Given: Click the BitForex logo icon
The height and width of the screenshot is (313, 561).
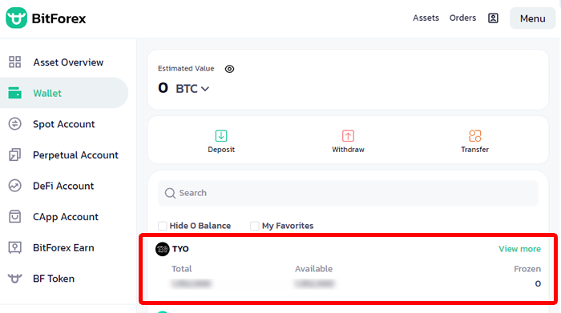Looking at the screenshot, I should click(x=16, y=18).
